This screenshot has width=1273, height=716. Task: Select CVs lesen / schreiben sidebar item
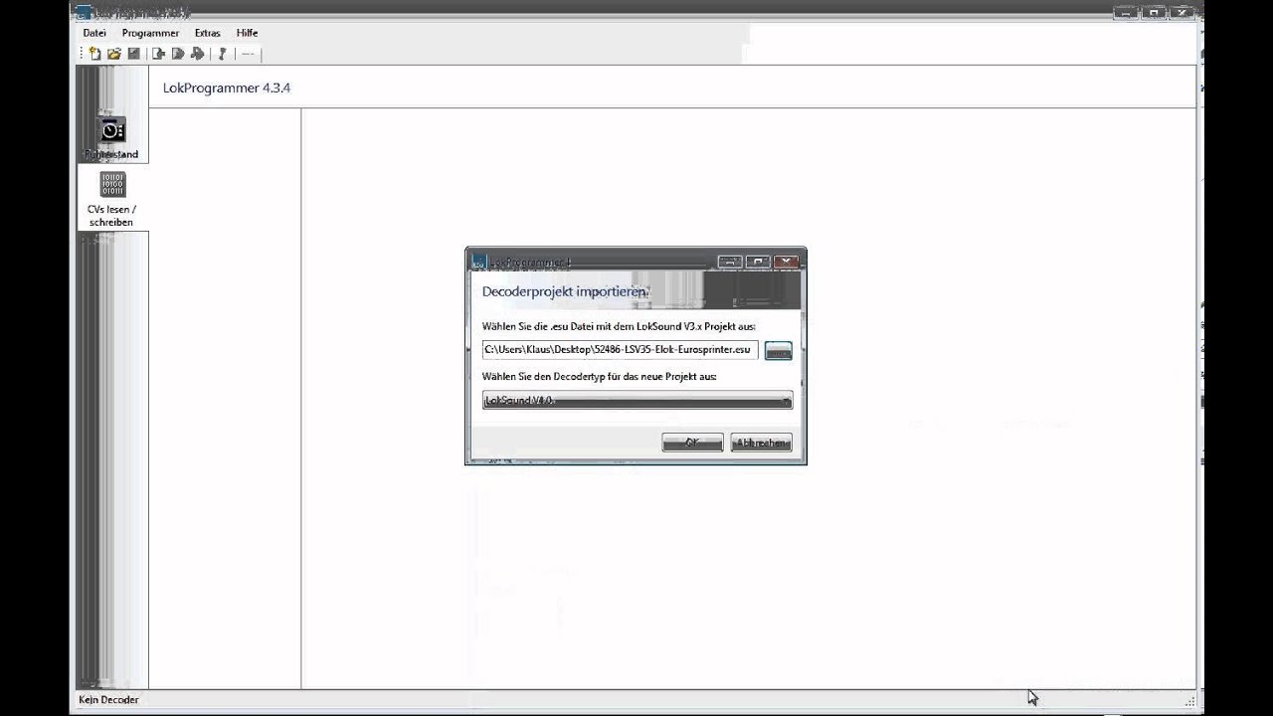[x=112, y=199]
